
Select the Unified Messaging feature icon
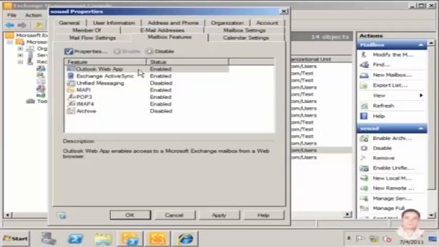click(71, 83)
